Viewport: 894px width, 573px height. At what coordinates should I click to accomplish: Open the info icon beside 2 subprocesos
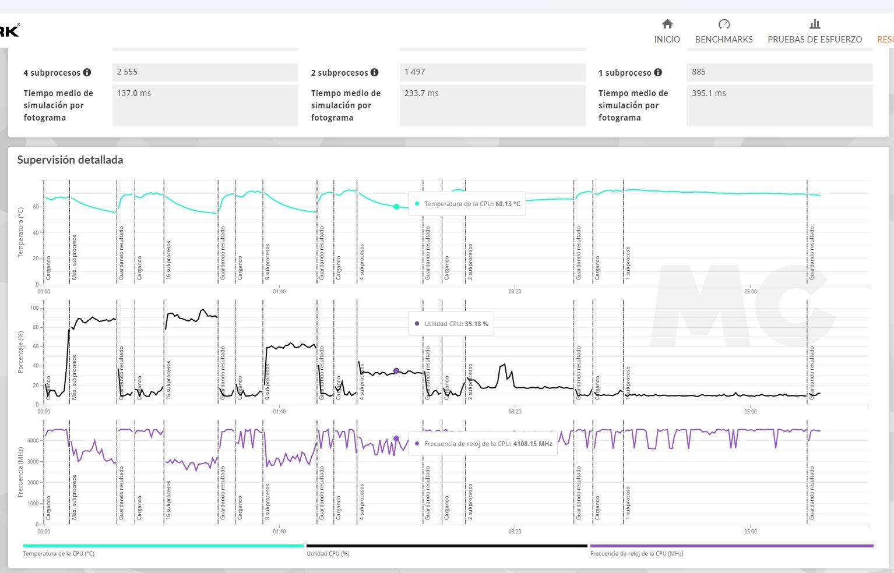[374, 73]
